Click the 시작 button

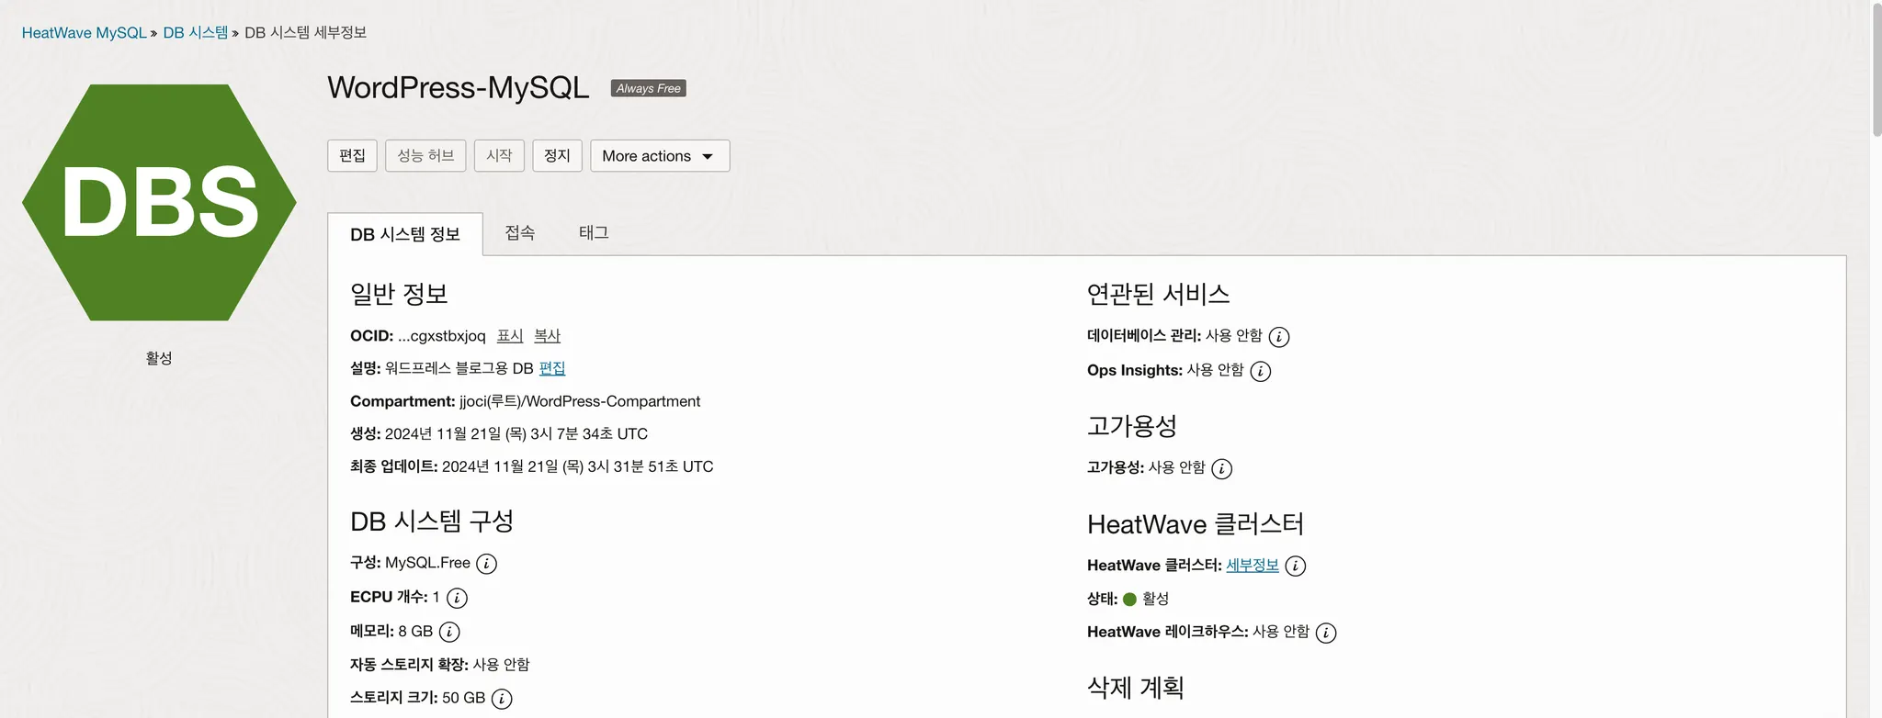pos(499,156)
